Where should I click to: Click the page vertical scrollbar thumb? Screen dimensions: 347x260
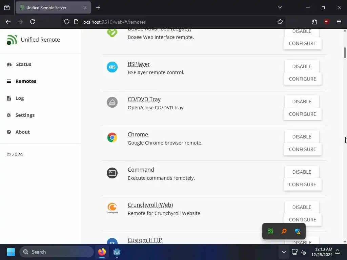[x=345, y=53]
